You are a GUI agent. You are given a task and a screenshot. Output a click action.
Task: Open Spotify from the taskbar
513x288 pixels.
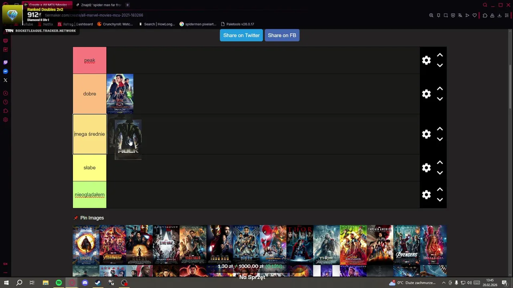point(59,283)
